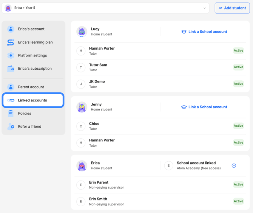Click Active badge for Tutor Sam

pos(239,67)
